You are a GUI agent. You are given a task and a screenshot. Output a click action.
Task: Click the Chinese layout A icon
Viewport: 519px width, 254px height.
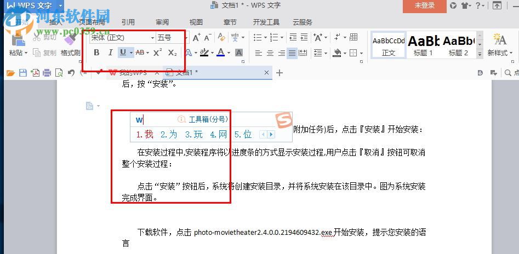[318, 37]
